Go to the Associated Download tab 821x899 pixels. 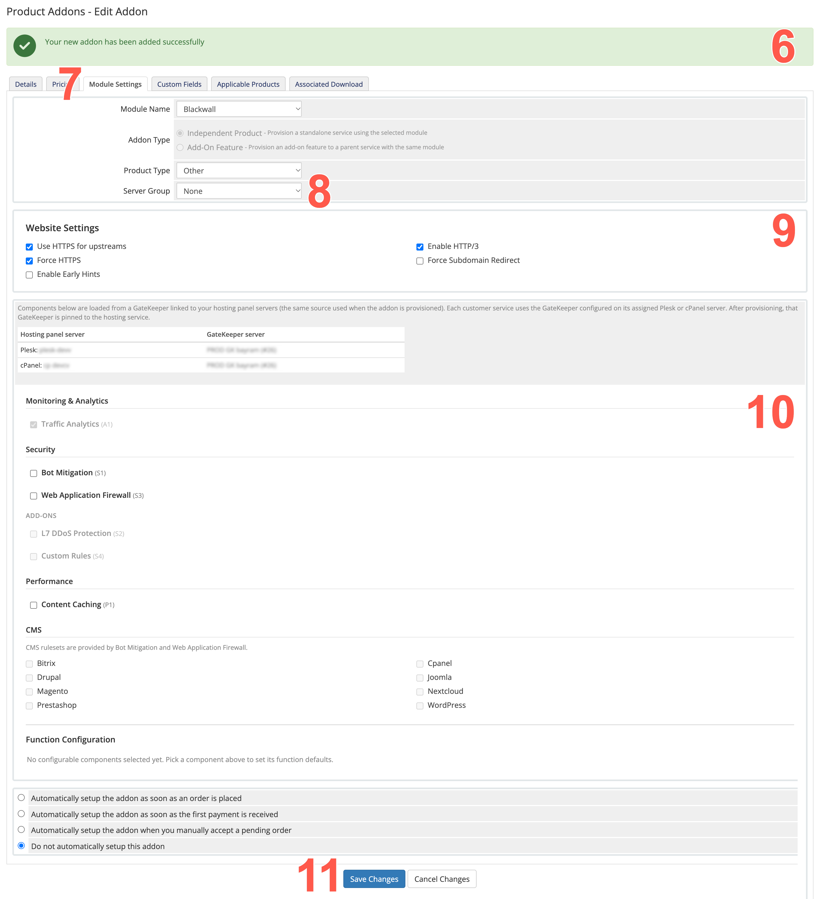pos(329,84)
